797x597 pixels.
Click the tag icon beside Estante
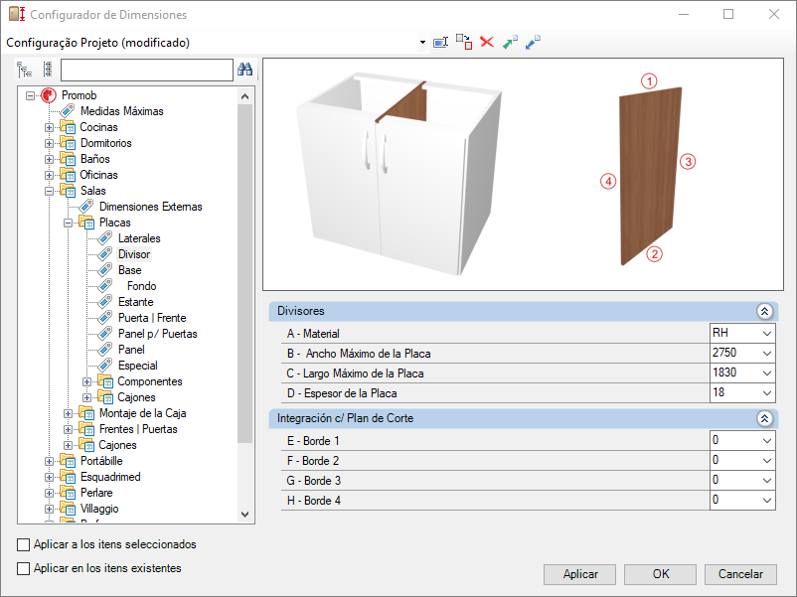point(105,302)
